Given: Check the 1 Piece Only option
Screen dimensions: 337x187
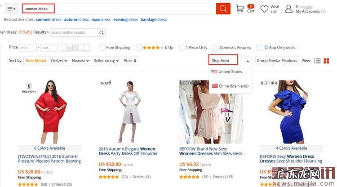Looking at the screenshot, I should pyautogui.click(x=182, y=47).
